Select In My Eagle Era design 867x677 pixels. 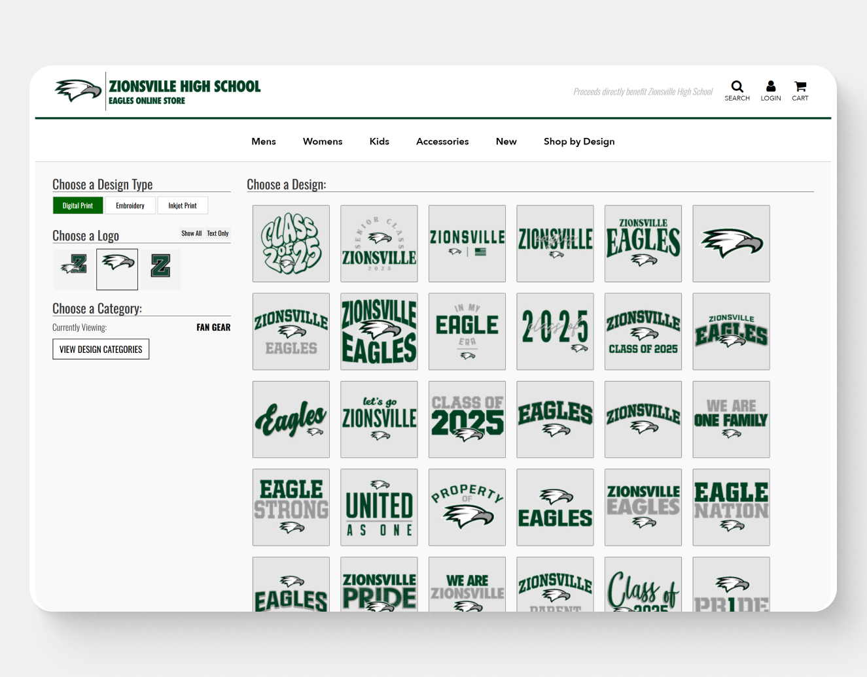point(467,331)
